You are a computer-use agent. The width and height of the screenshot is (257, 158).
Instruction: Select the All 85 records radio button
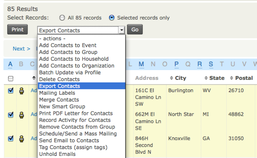pyautogui.click(x=62, y=18)
